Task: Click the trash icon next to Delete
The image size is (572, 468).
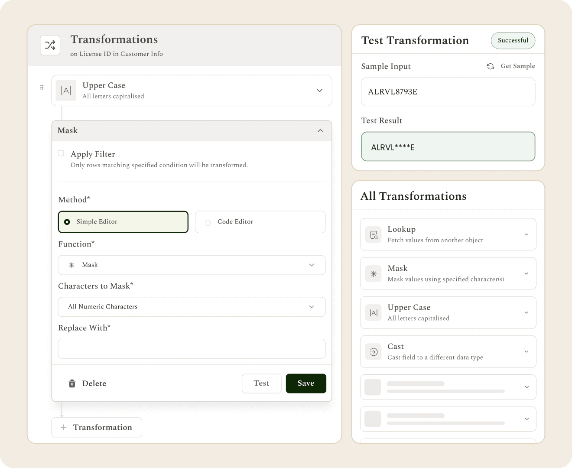Action: pyautogui.click(x=72, y=383)
